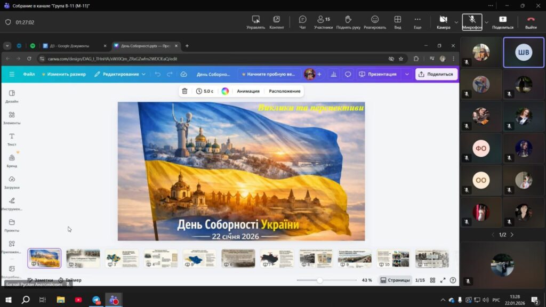Viewport: 546px width, 307px height.
Task: Toggle the Страницы pages view
Action: click(395, 280)
